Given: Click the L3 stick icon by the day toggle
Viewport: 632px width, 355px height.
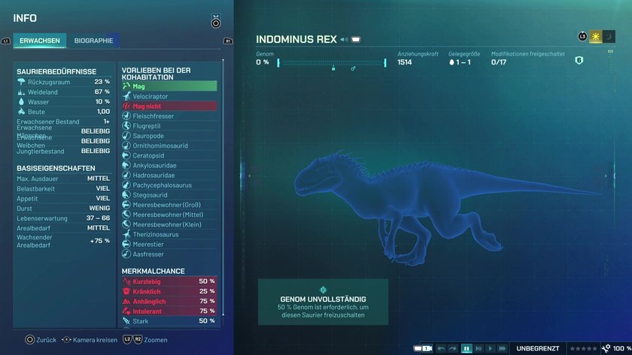Looking at the screenshot, I should 582,37.
